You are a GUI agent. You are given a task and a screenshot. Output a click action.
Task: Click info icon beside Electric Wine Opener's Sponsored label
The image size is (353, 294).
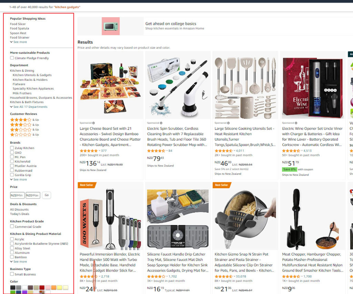click(x=296, y=123)
